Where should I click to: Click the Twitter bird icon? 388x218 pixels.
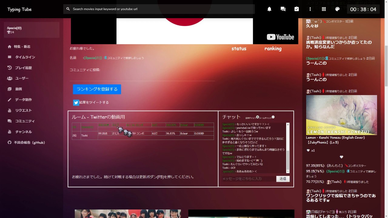[76, 103]
